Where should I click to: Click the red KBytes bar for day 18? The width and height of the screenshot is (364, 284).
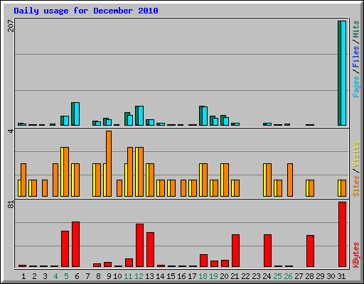203,261
